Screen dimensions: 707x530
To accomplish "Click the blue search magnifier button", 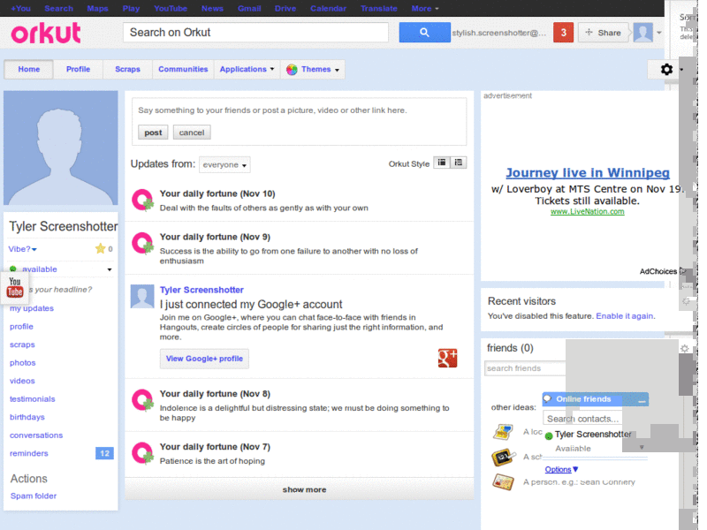I will (x=424, y=33).
